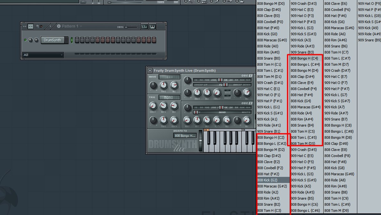
Task: Click the ridged strip beside DrumSynth channel button
Action: click(x=66, y=40)
